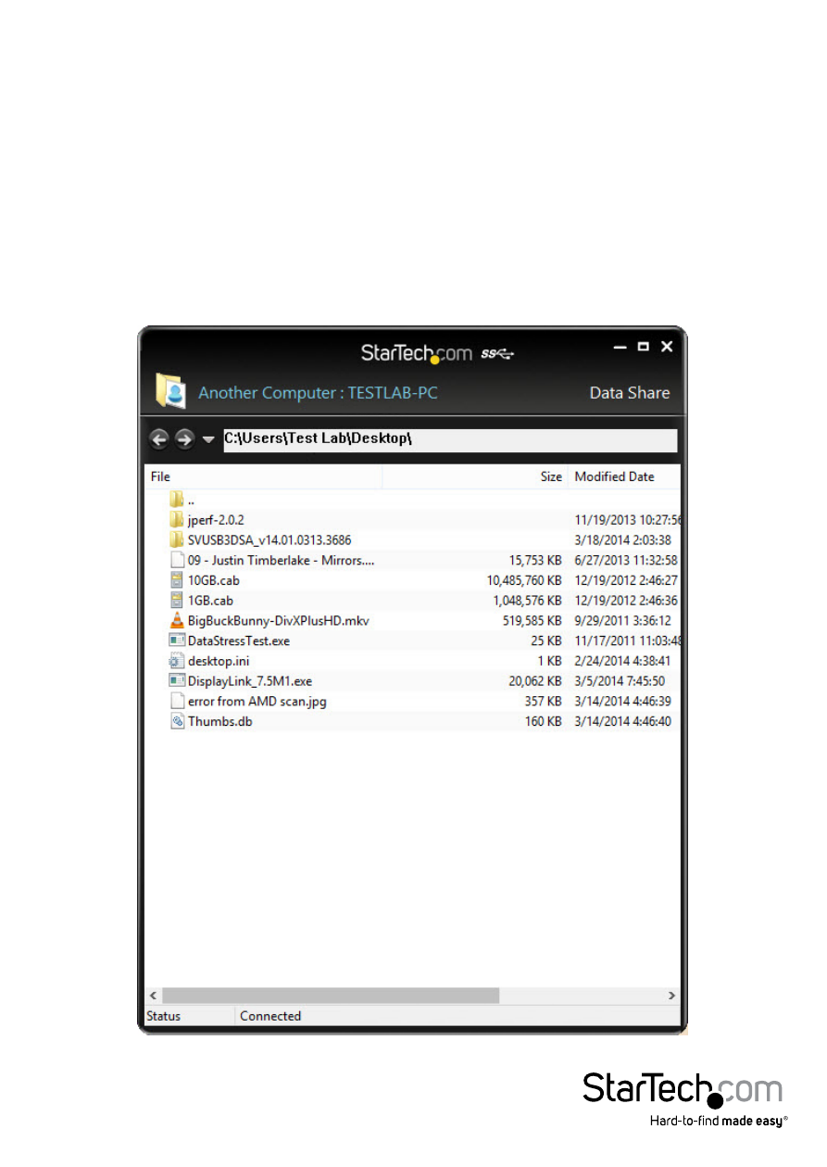Viewport: 827px width, 1167px height.
Task: Click the 3/18/2014 2:03:38 modified date
Action: (x=623, y=539)
